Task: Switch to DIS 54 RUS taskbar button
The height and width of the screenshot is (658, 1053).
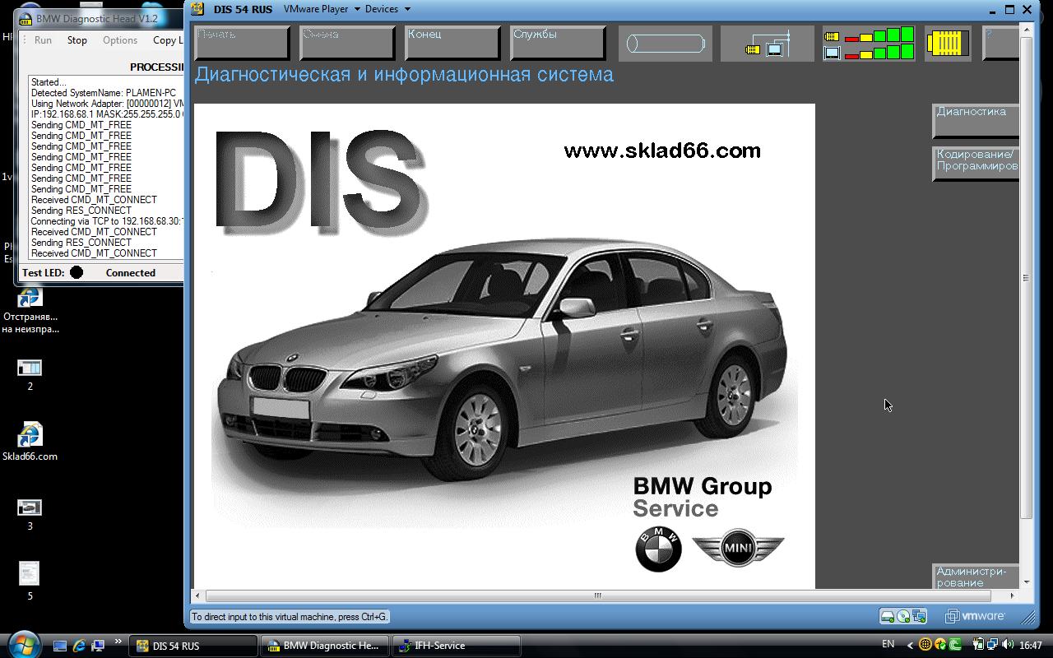Action: tap(193, 646)
